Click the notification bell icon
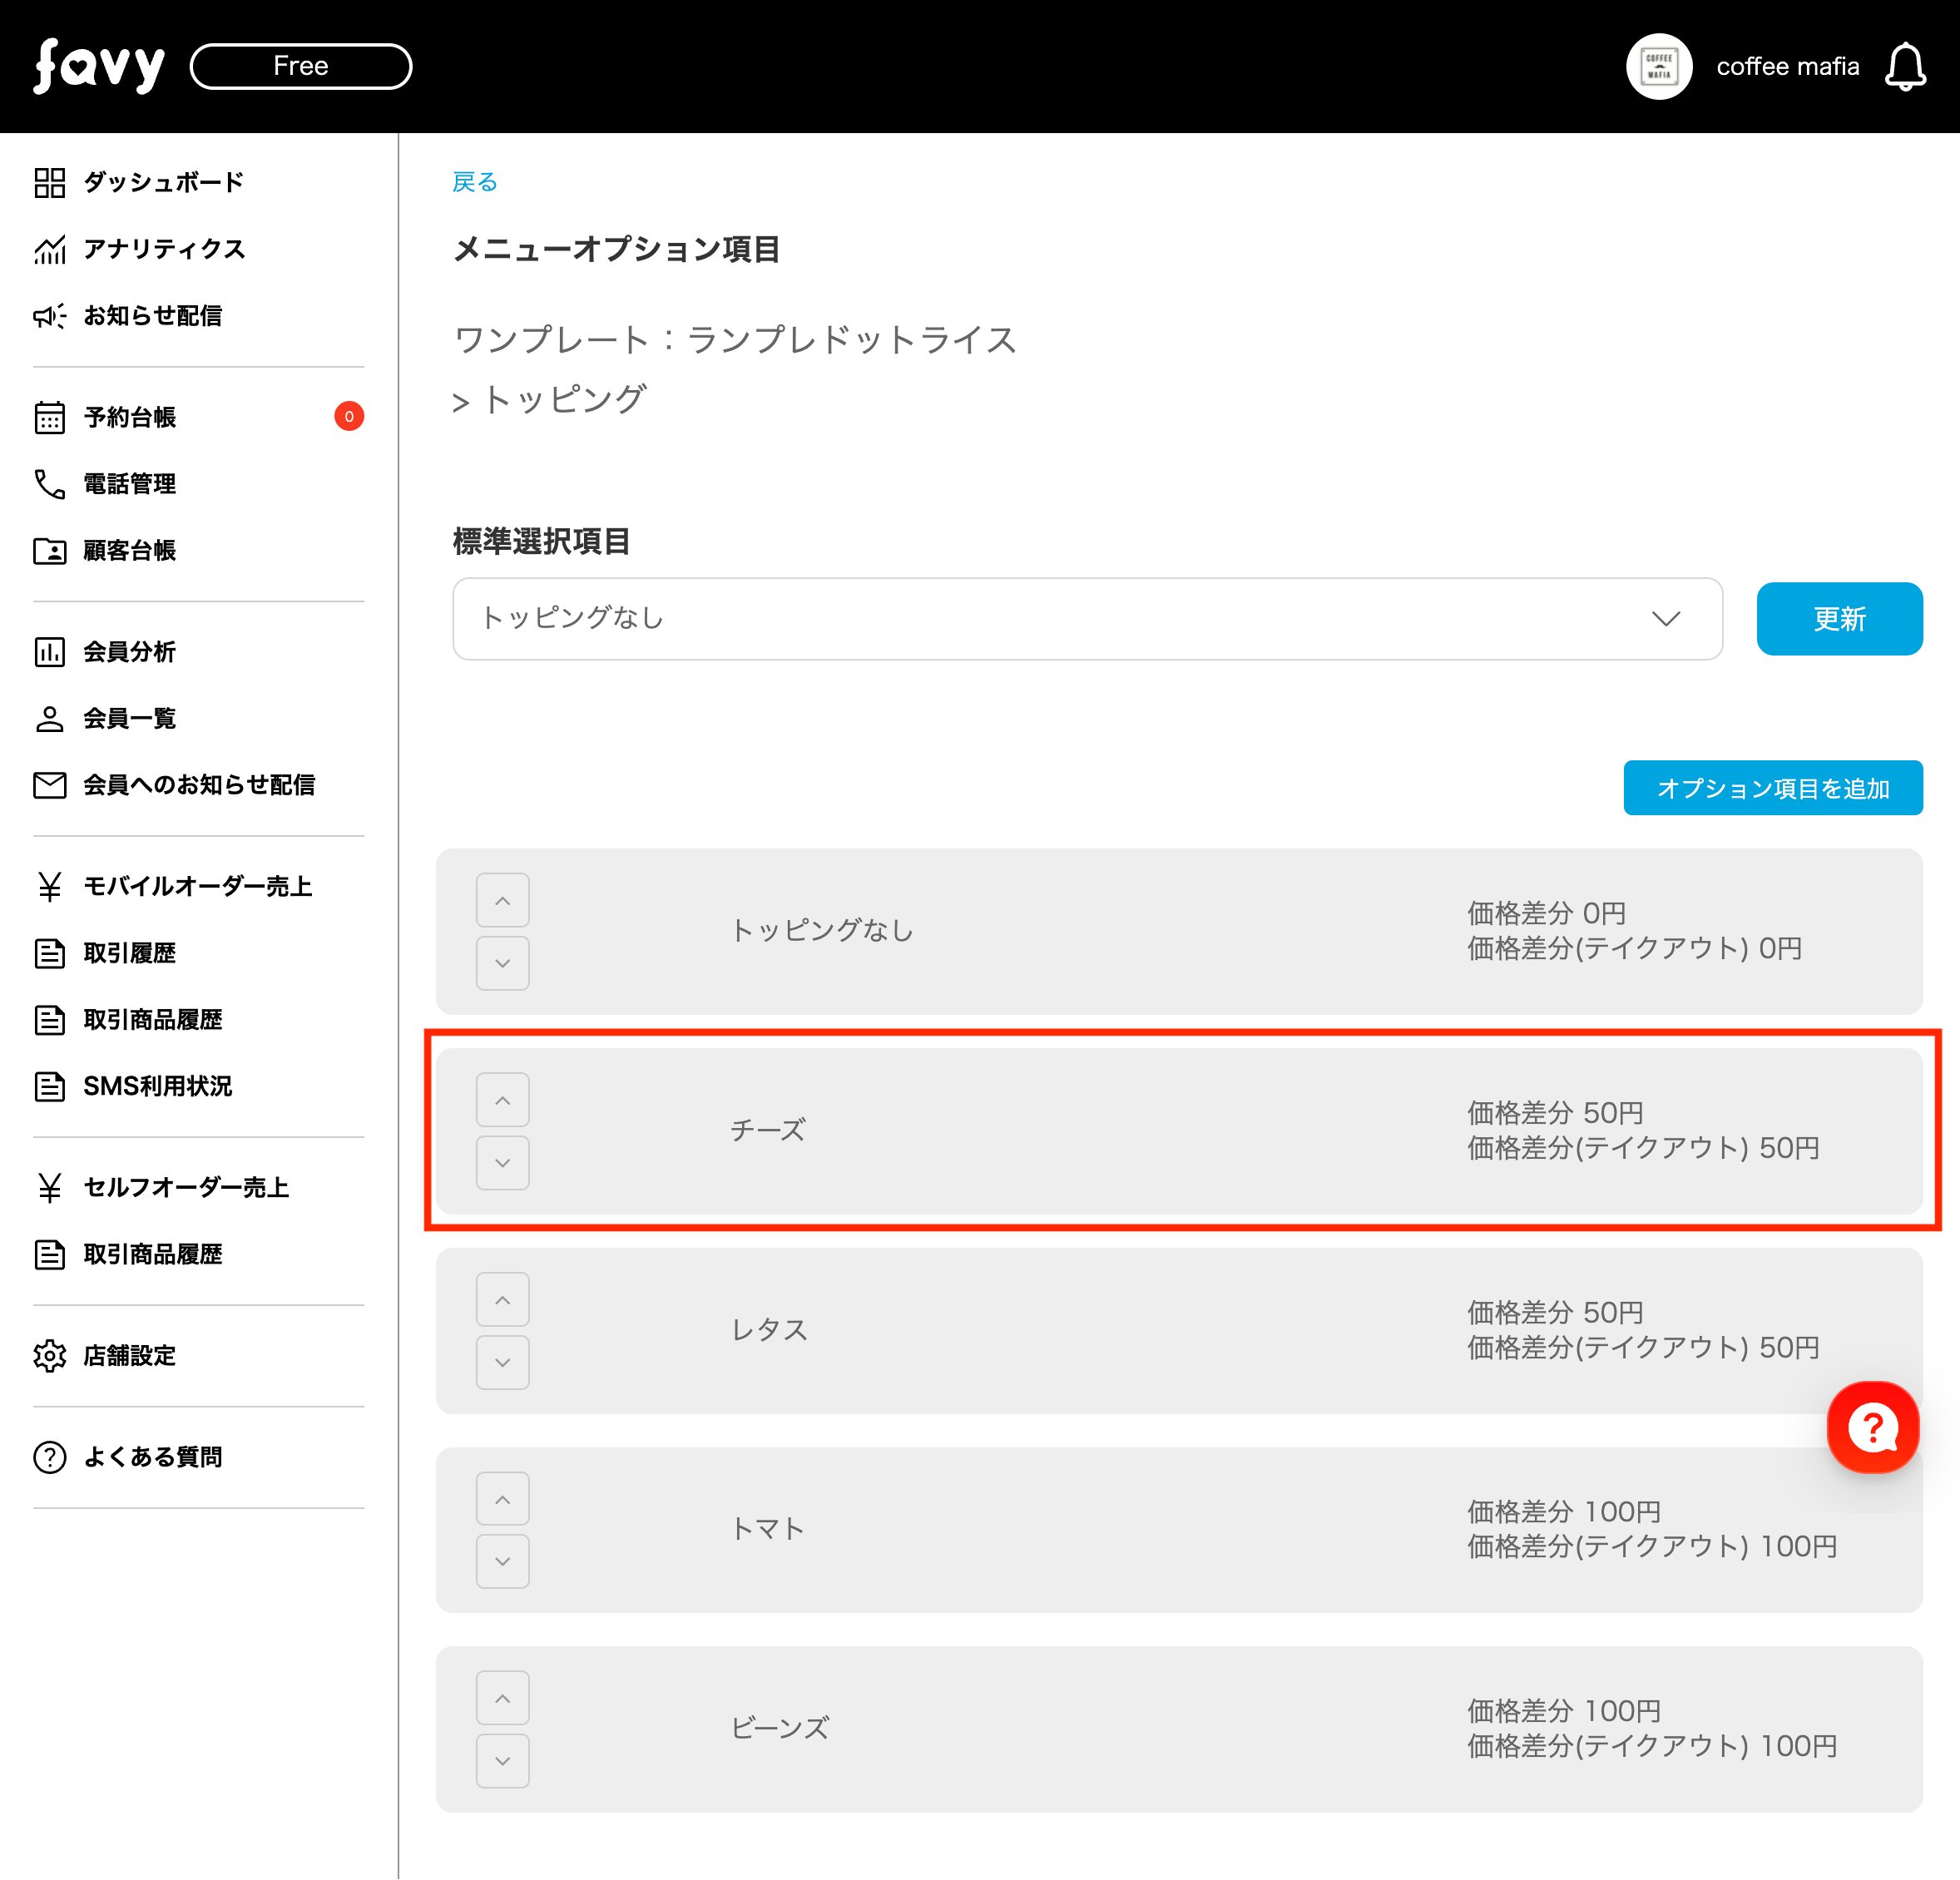This screenshot has width=1960, height=1880. (1904, 67)
